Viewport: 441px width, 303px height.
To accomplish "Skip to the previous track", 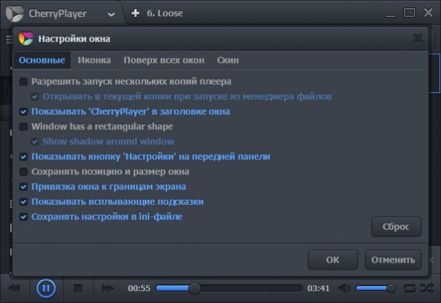I will pos(14,289).
